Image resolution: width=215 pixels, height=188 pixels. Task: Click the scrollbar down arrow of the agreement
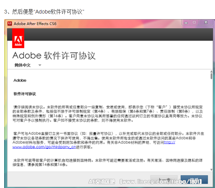pyautogui.click(x=211, y=170)
